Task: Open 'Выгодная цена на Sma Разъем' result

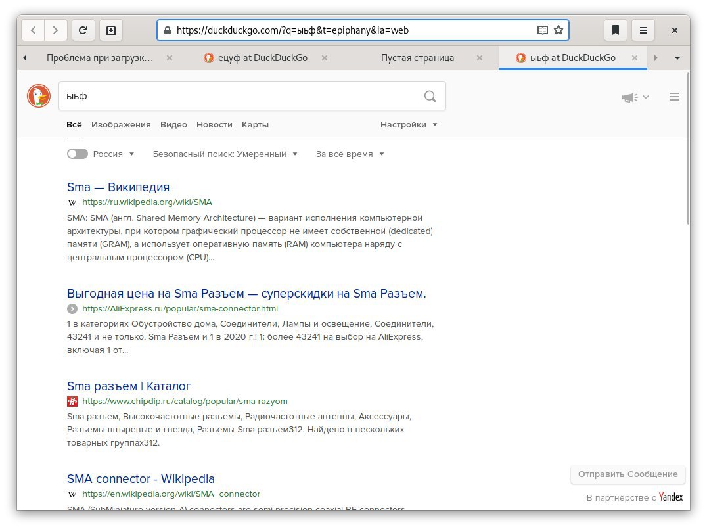Action: click(246, 294)
